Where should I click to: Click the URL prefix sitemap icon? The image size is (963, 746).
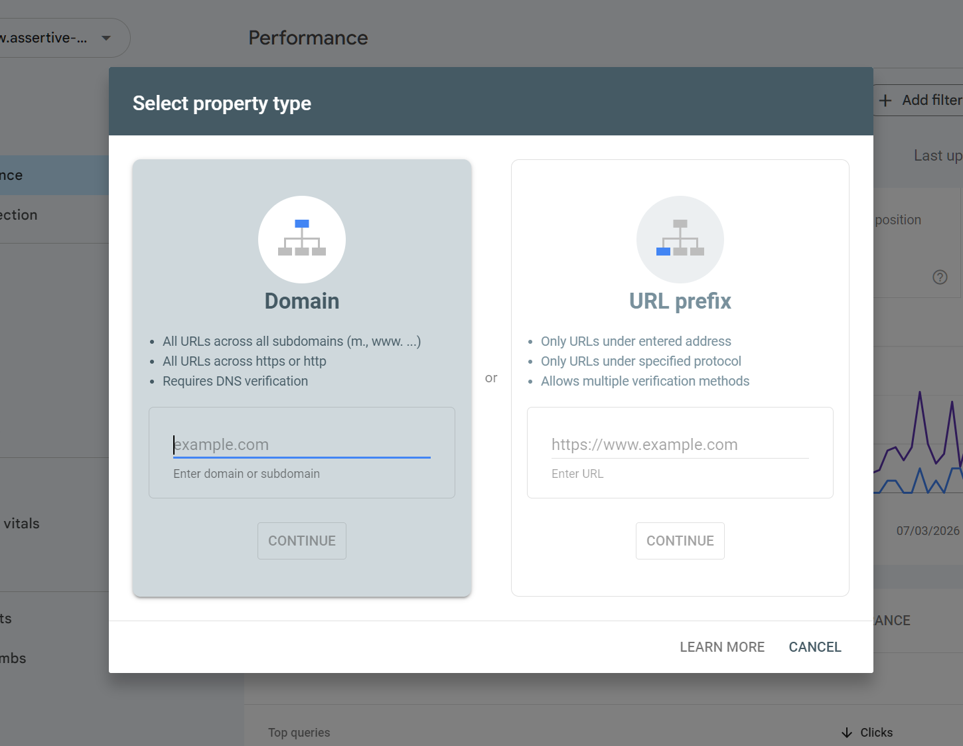(x=680, y=239)
